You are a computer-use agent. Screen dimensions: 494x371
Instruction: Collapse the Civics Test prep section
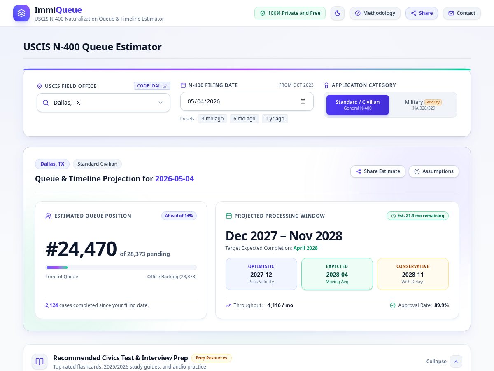tap(436, 362)
